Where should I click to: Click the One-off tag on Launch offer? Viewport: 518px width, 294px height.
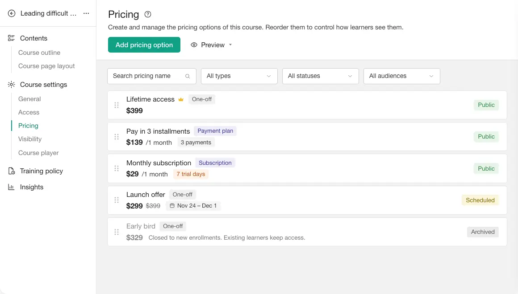[182, 195]
